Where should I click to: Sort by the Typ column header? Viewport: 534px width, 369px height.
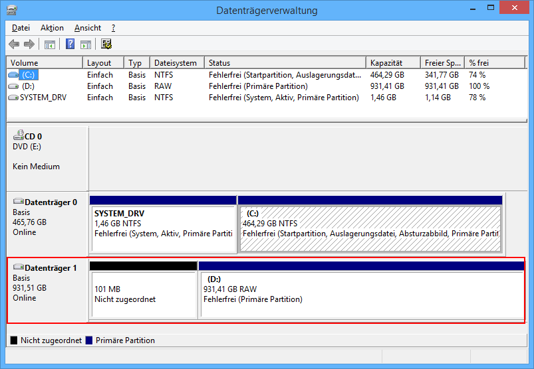pos(137,63)
